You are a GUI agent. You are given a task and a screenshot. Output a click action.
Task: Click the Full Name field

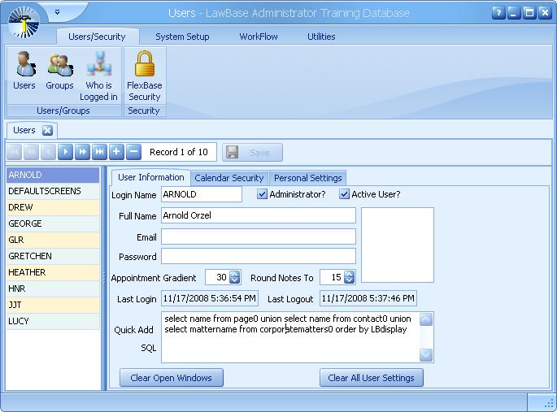(259, 215)
